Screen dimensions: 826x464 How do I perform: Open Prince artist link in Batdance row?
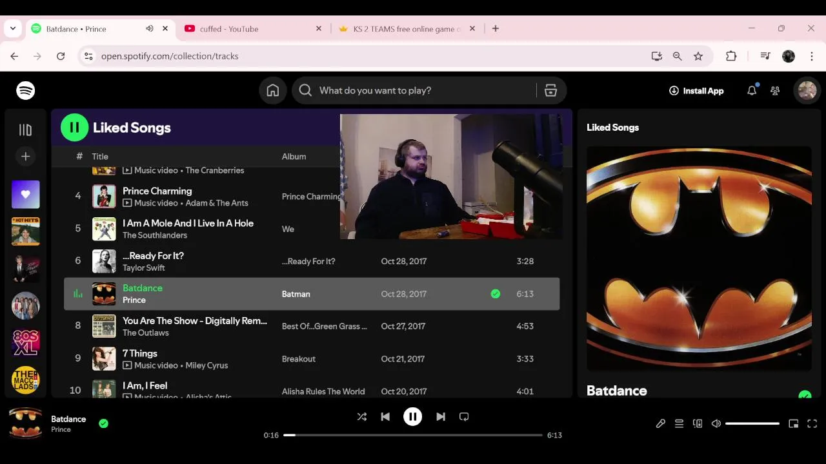coord(134,300)
